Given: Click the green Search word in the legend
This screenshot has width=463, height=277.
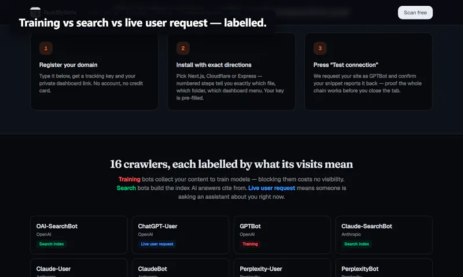Looking at the screenshot, I should coord(126,188).
